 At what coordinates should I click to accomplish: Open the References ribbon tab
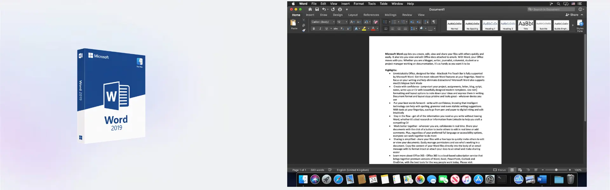pyautogui.click(x=371, y=15)
